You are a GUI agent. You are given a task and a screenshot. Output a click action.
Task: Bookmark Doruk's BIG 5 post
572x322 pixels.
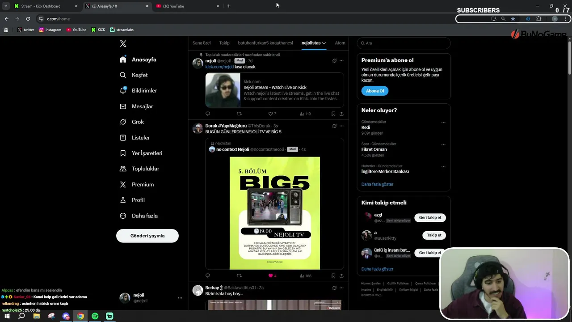click(333, 275)
